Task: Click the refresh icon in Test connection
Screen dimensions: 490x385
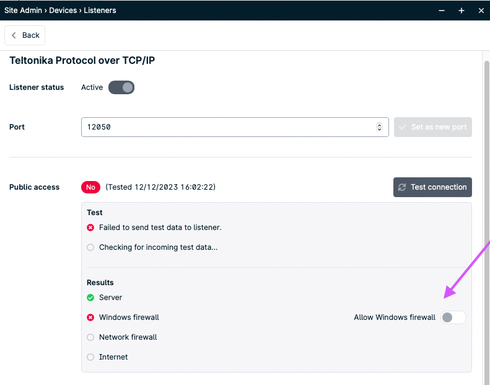Action: click(402, 187)
